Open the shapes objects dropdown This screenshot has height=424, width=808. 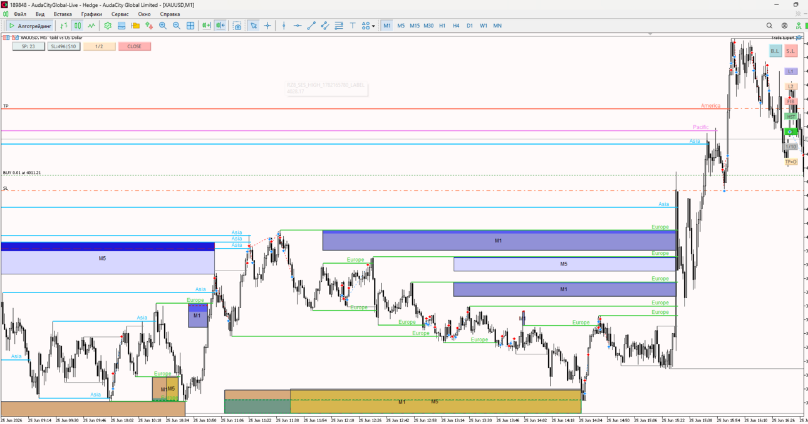[368, 26]
